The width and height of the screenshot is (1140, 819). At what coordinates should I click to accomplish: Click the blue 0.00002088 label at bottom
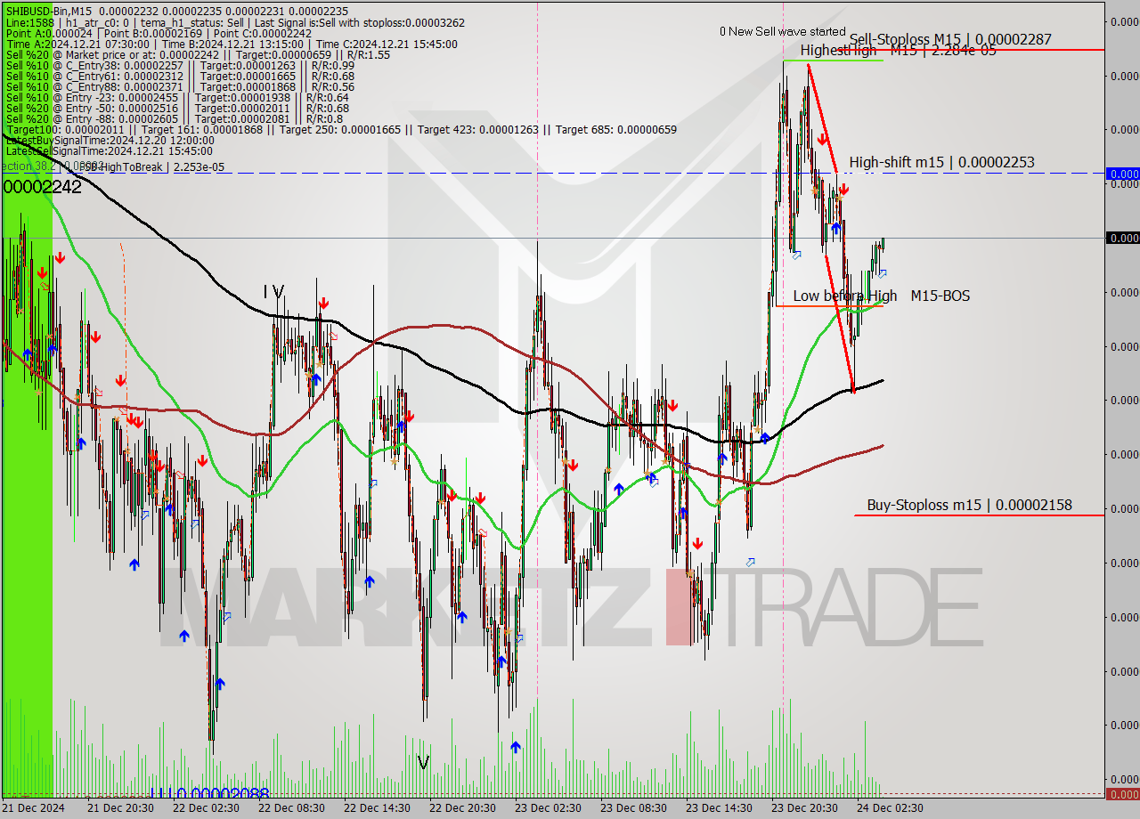[x=209, y=794]
